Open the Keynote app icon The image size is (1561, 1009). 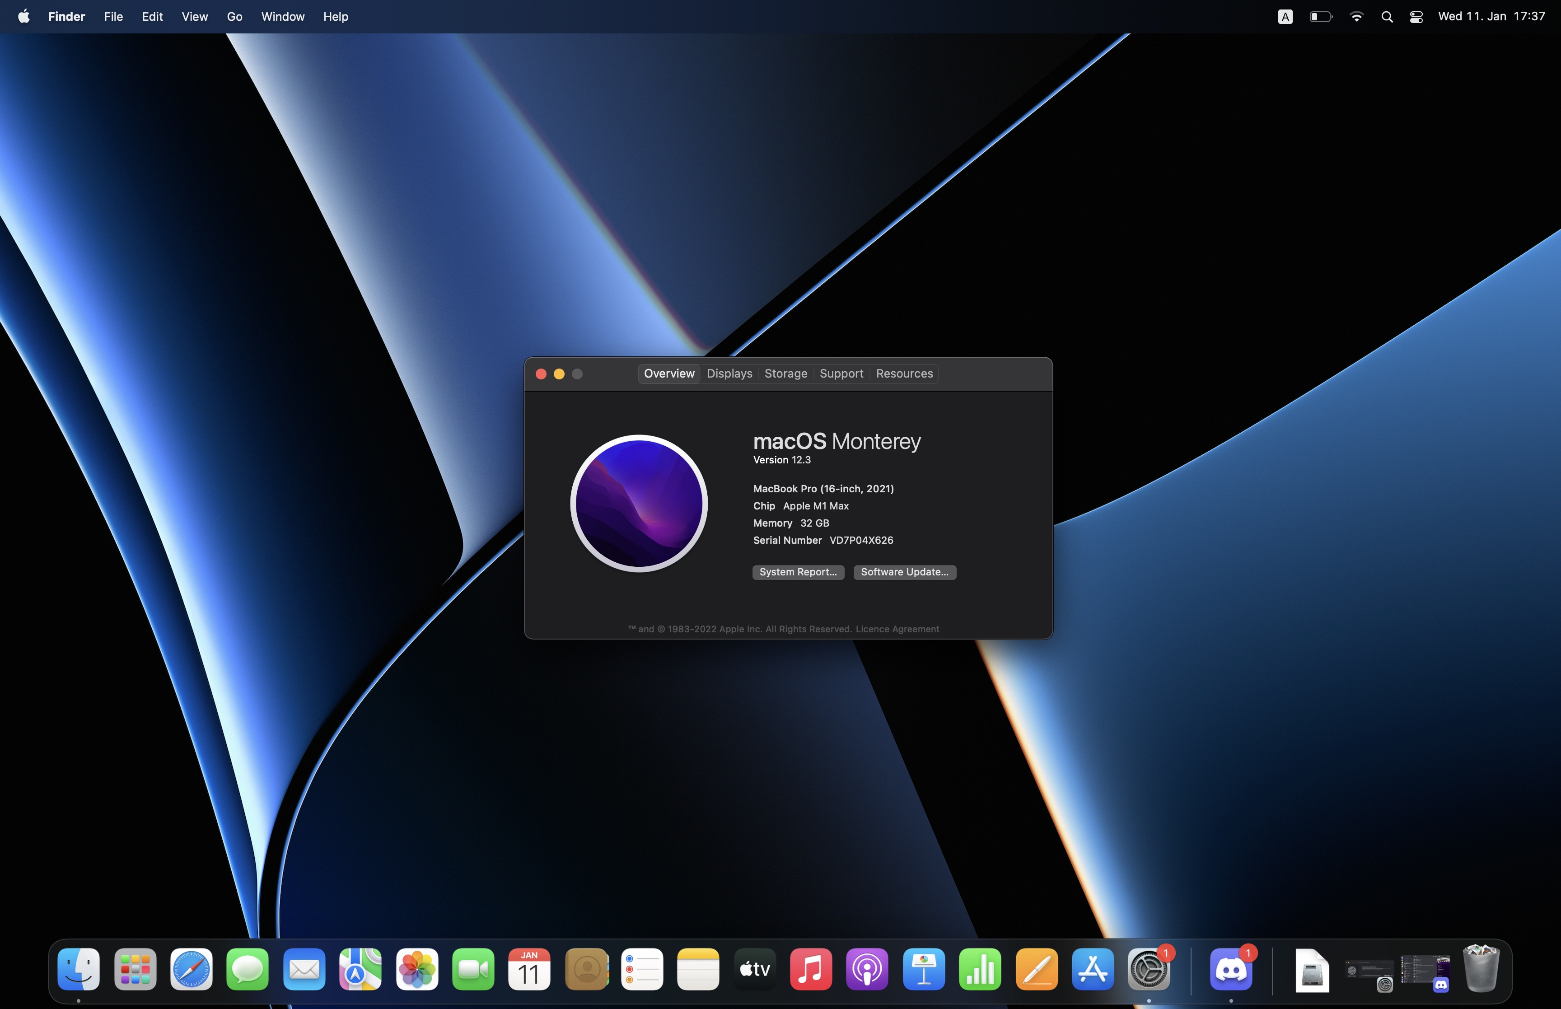click(x=924, y=969)
